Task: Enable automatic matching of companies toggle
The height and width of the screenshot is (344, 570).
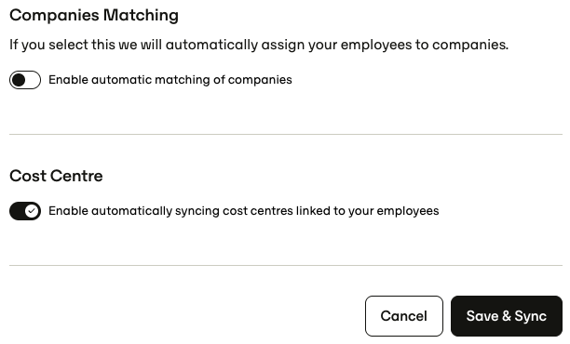Action: (x=25, y=80)
